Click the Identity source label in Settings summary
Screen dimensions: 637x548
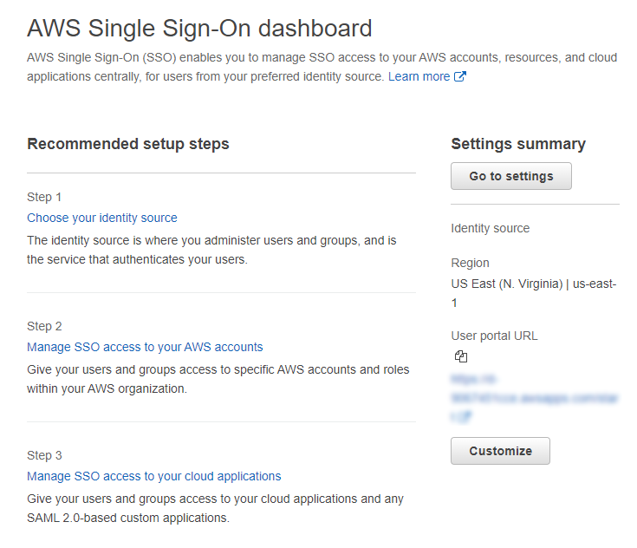pyautogui.click(x=490, y=228)
